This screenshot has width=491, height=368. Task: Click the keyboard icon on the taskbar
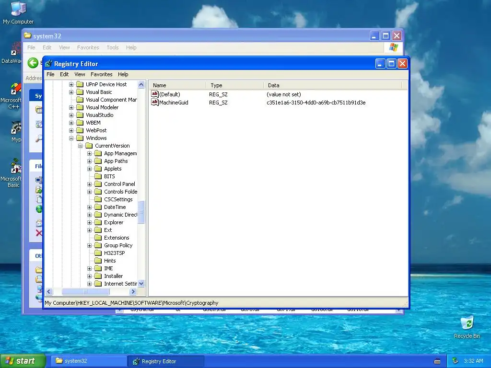437,361
